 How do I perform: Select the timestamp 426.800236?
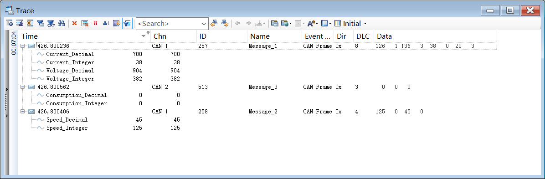pos(53,46)
